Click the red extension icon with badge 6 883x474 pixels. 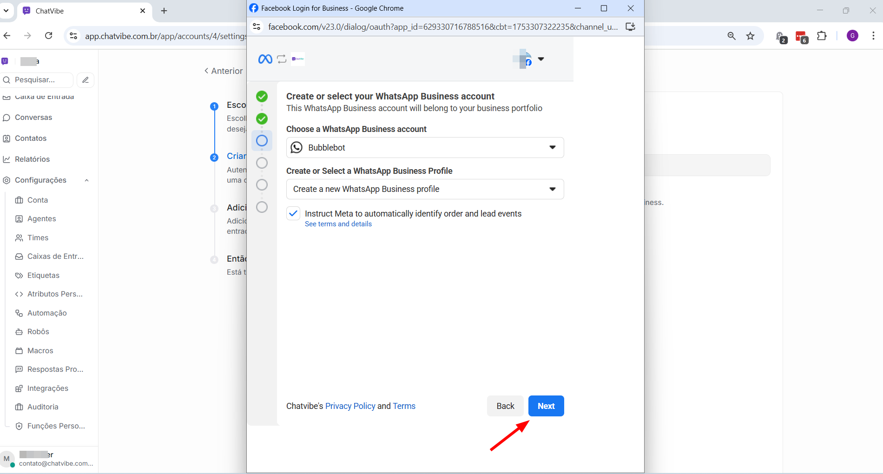(802, 37)
